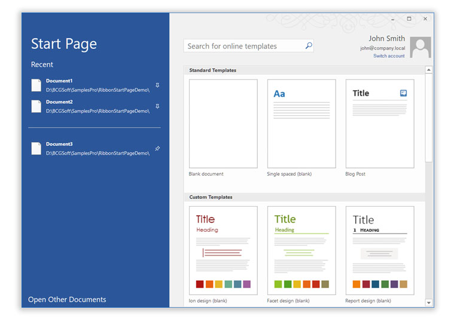
Task: Open the Facet design (blank) template
Action: pyautogui.click(x=301, y=250)
